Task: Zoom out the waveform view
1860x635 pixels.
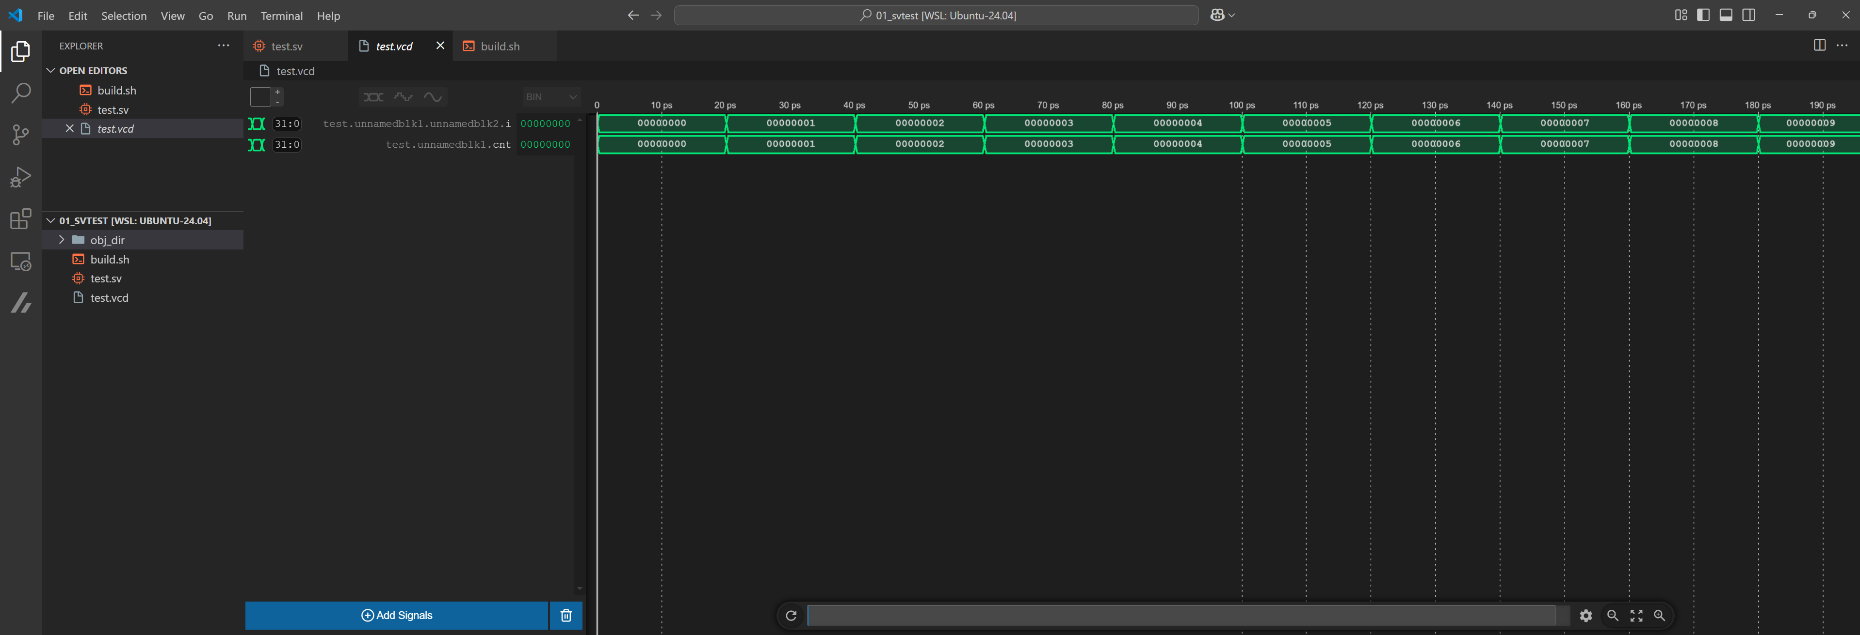Action: tap(1612, 616)
